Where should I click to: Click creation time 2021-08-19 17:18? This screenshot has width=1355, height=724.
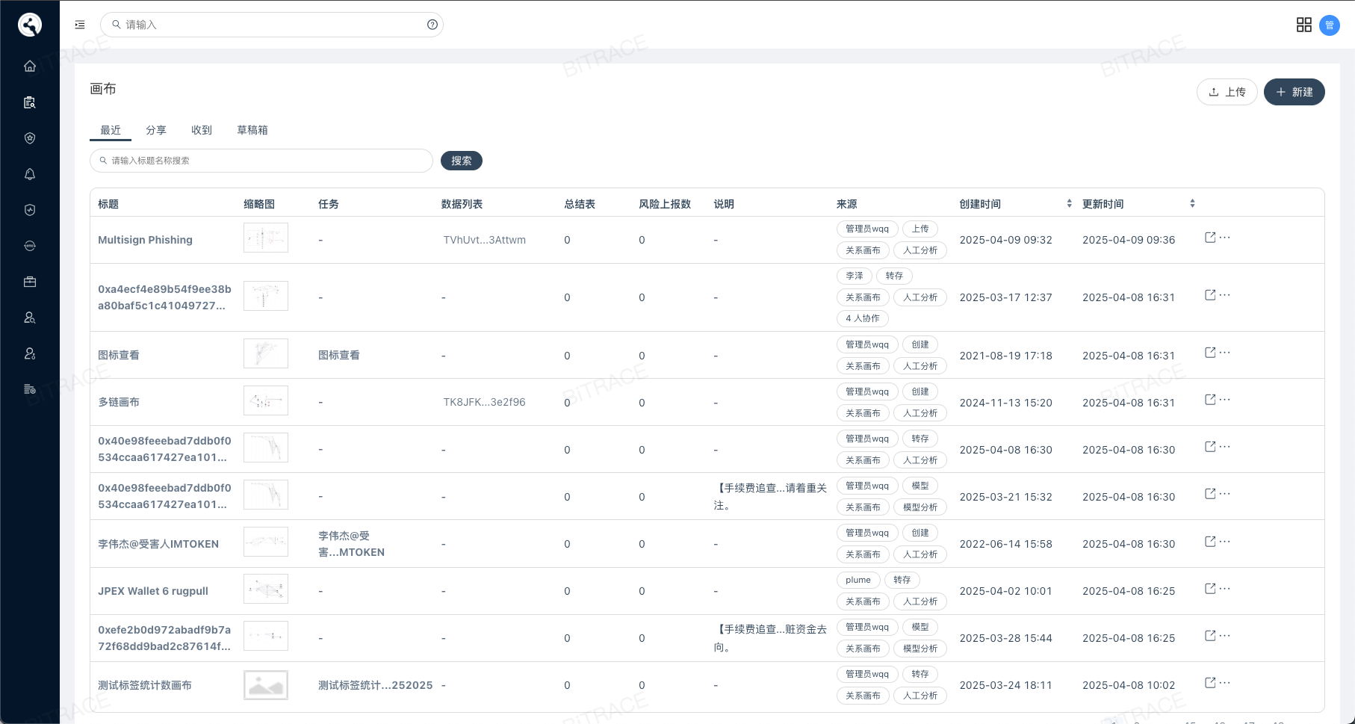pos(1005,356)
